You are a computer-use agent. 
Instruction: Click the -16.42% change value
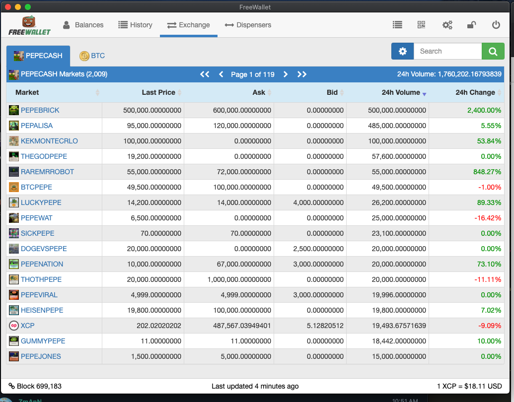488,218
